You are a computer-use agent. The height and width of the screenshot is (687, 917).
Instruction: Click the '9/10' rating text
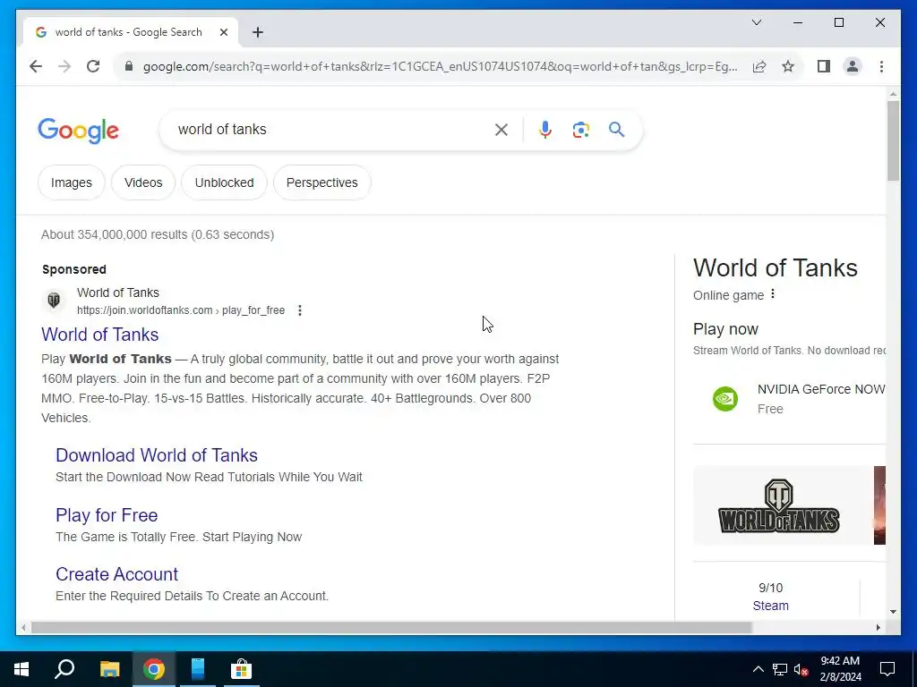click(x=770, y=588)
